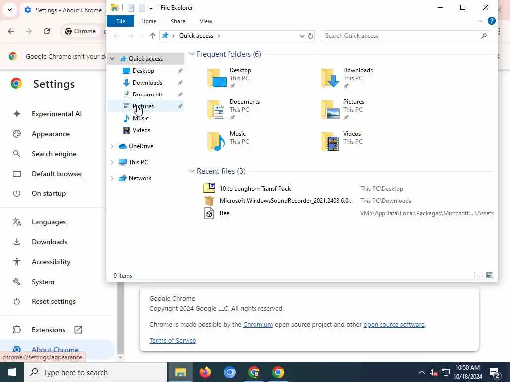Open the File ribbon tab in File Explorer
The height and width of the screenshot is (382, 510).
coord(121,21)
